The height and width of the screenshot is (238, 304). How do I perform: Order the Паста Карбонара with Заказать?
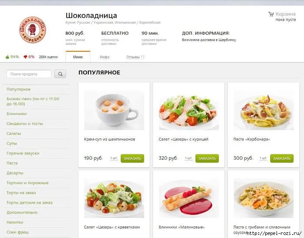point(282,158)
